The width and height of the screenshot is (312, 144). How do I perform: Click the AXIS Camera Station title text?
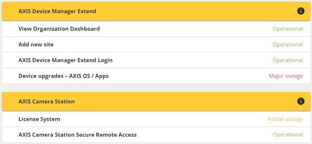coord(46,101)
